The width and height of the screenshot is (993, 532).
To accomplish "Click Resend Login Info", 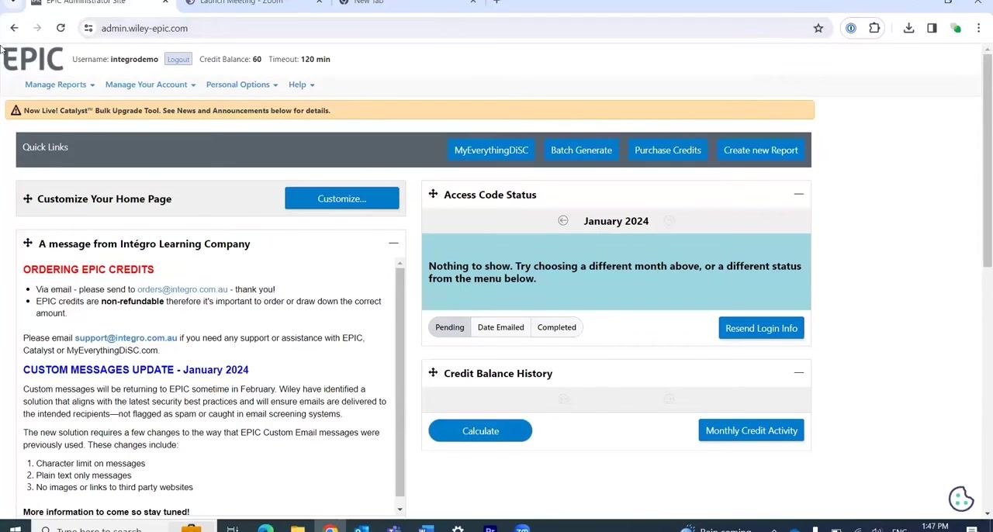I will [761, 328].
